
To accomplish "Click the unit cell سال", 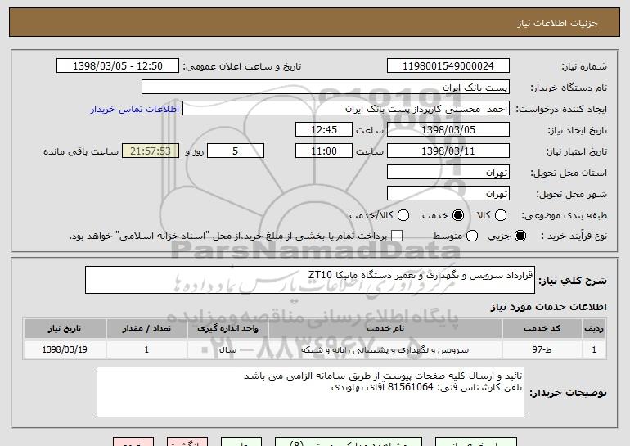I will pos(227,349).
